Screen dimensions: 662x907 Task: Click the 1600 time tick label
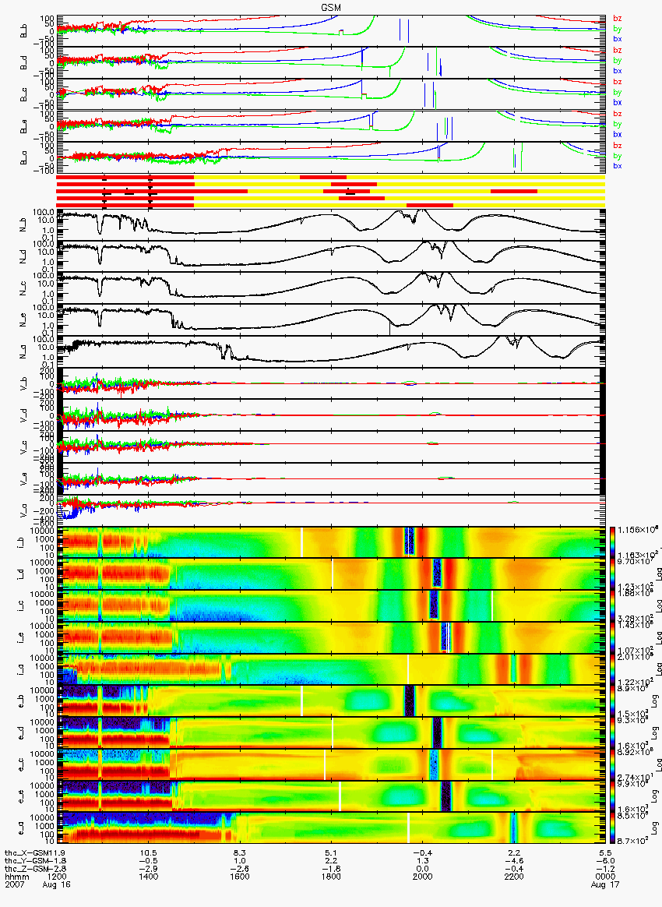tap(240, 877)
